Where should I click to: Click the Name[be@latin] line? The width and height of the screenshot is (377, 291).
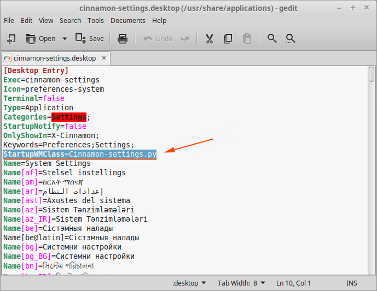coord(71,238)
